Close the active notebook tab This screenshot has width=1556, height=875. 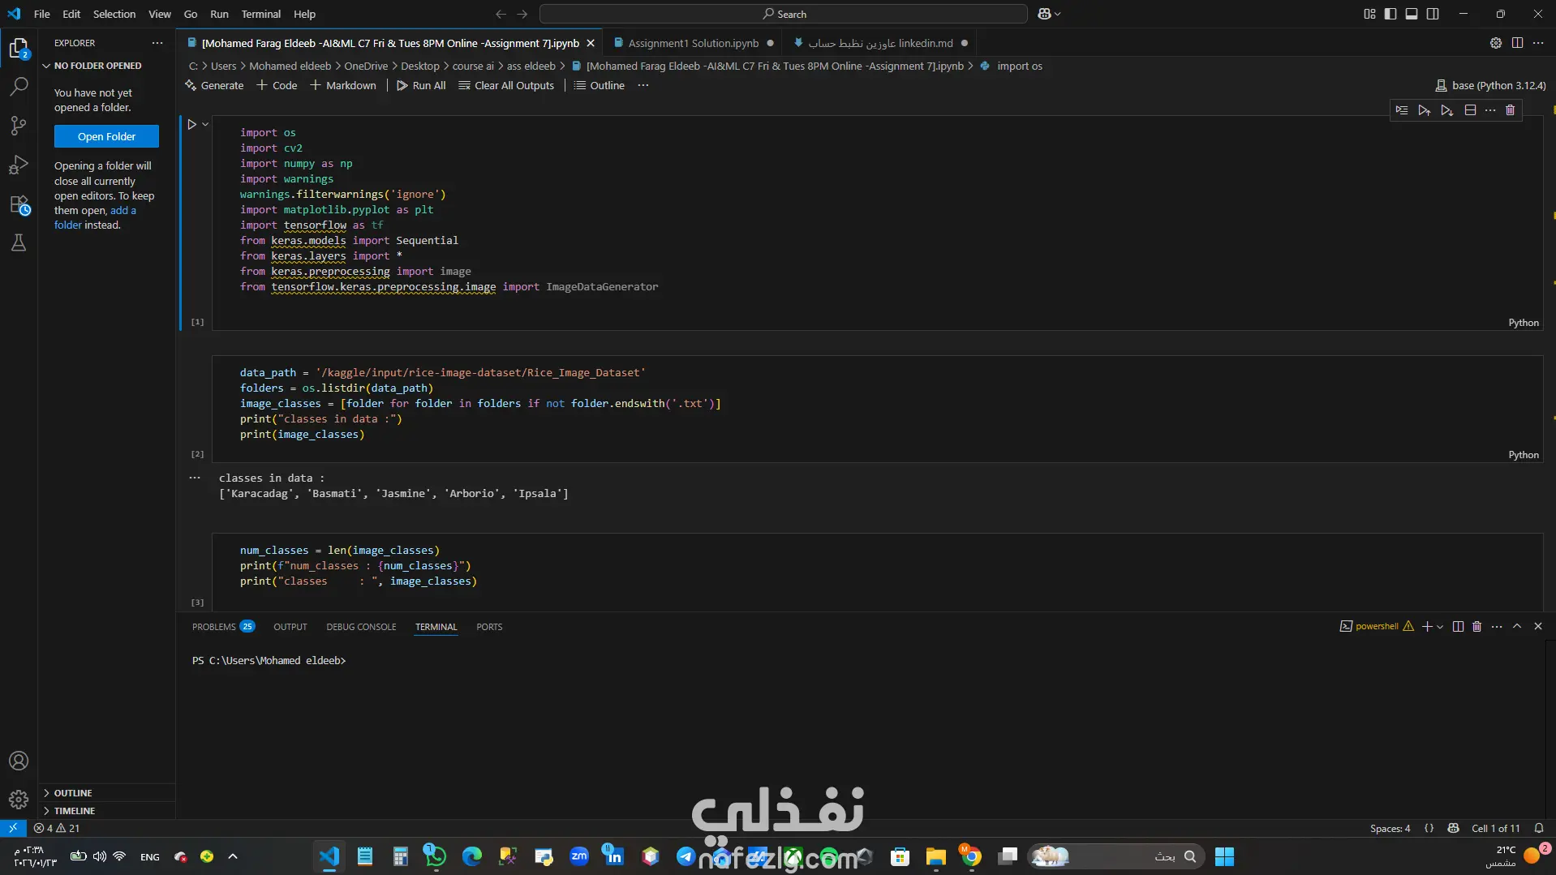coord(591,43)
